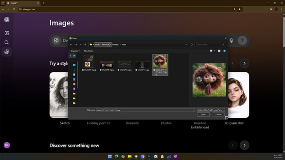Select the ChatGPT-5.jpg file
The width and height of the screenshot is (285, 160).
(x=89, y=63)
